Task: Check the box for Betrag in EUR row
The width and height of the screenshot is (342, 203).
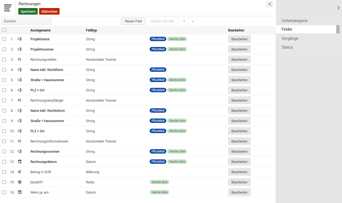Action: (4, 172)
